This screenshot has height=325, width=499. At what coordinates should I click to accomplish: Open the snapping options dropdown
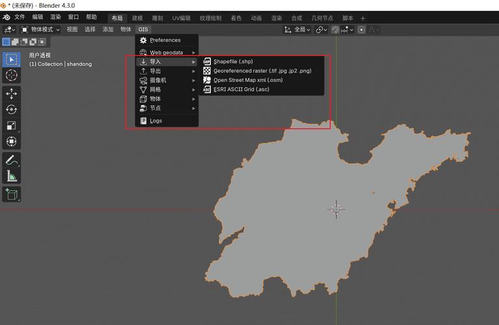[347, 30]
